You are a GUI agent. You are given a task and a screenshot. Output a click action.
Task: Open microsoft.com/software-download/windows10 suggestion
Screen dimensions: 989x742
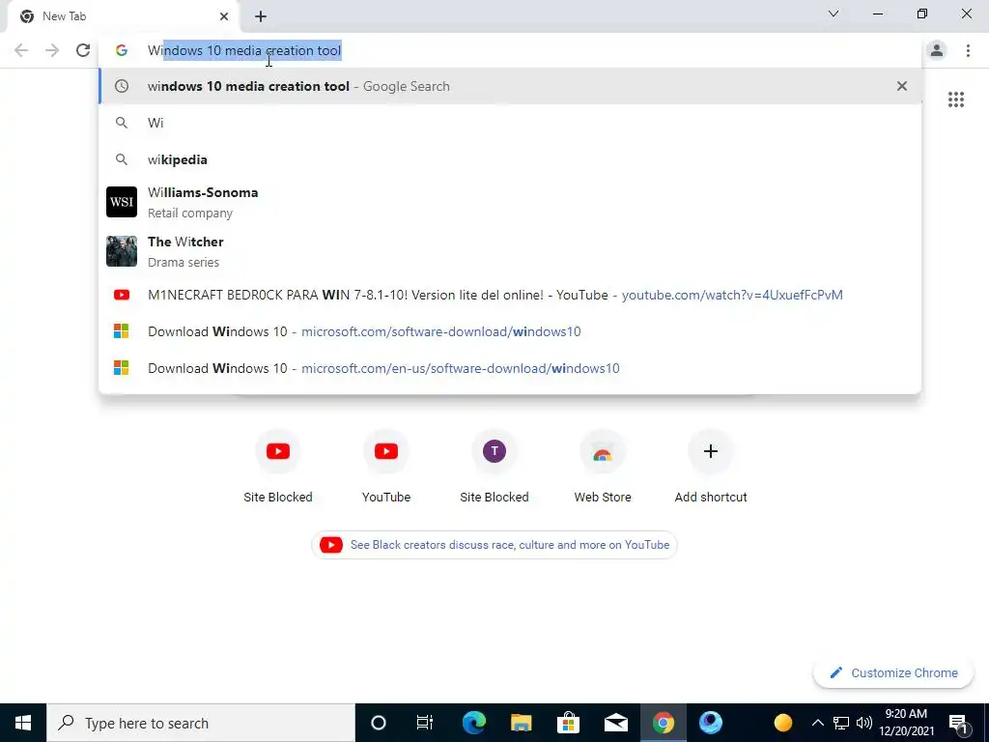point(510,331)
